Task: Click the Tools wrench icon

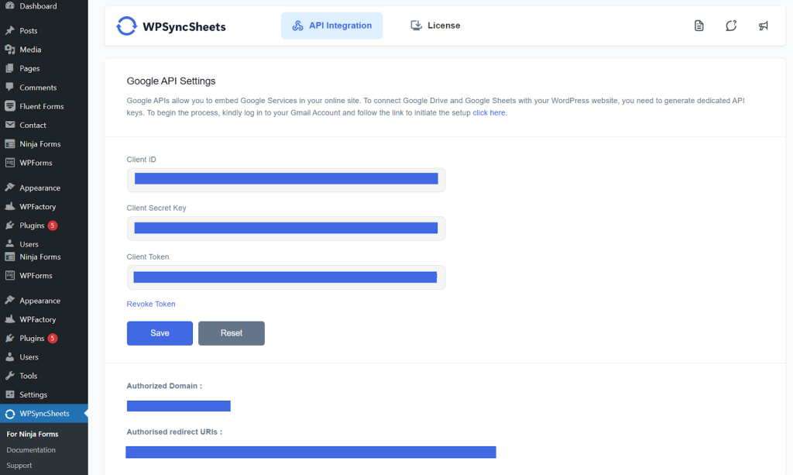Action: pyautogui.click(x=9, y=375)
